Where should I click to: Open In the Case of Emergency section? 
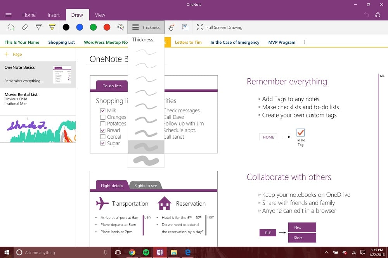(235, 42)
